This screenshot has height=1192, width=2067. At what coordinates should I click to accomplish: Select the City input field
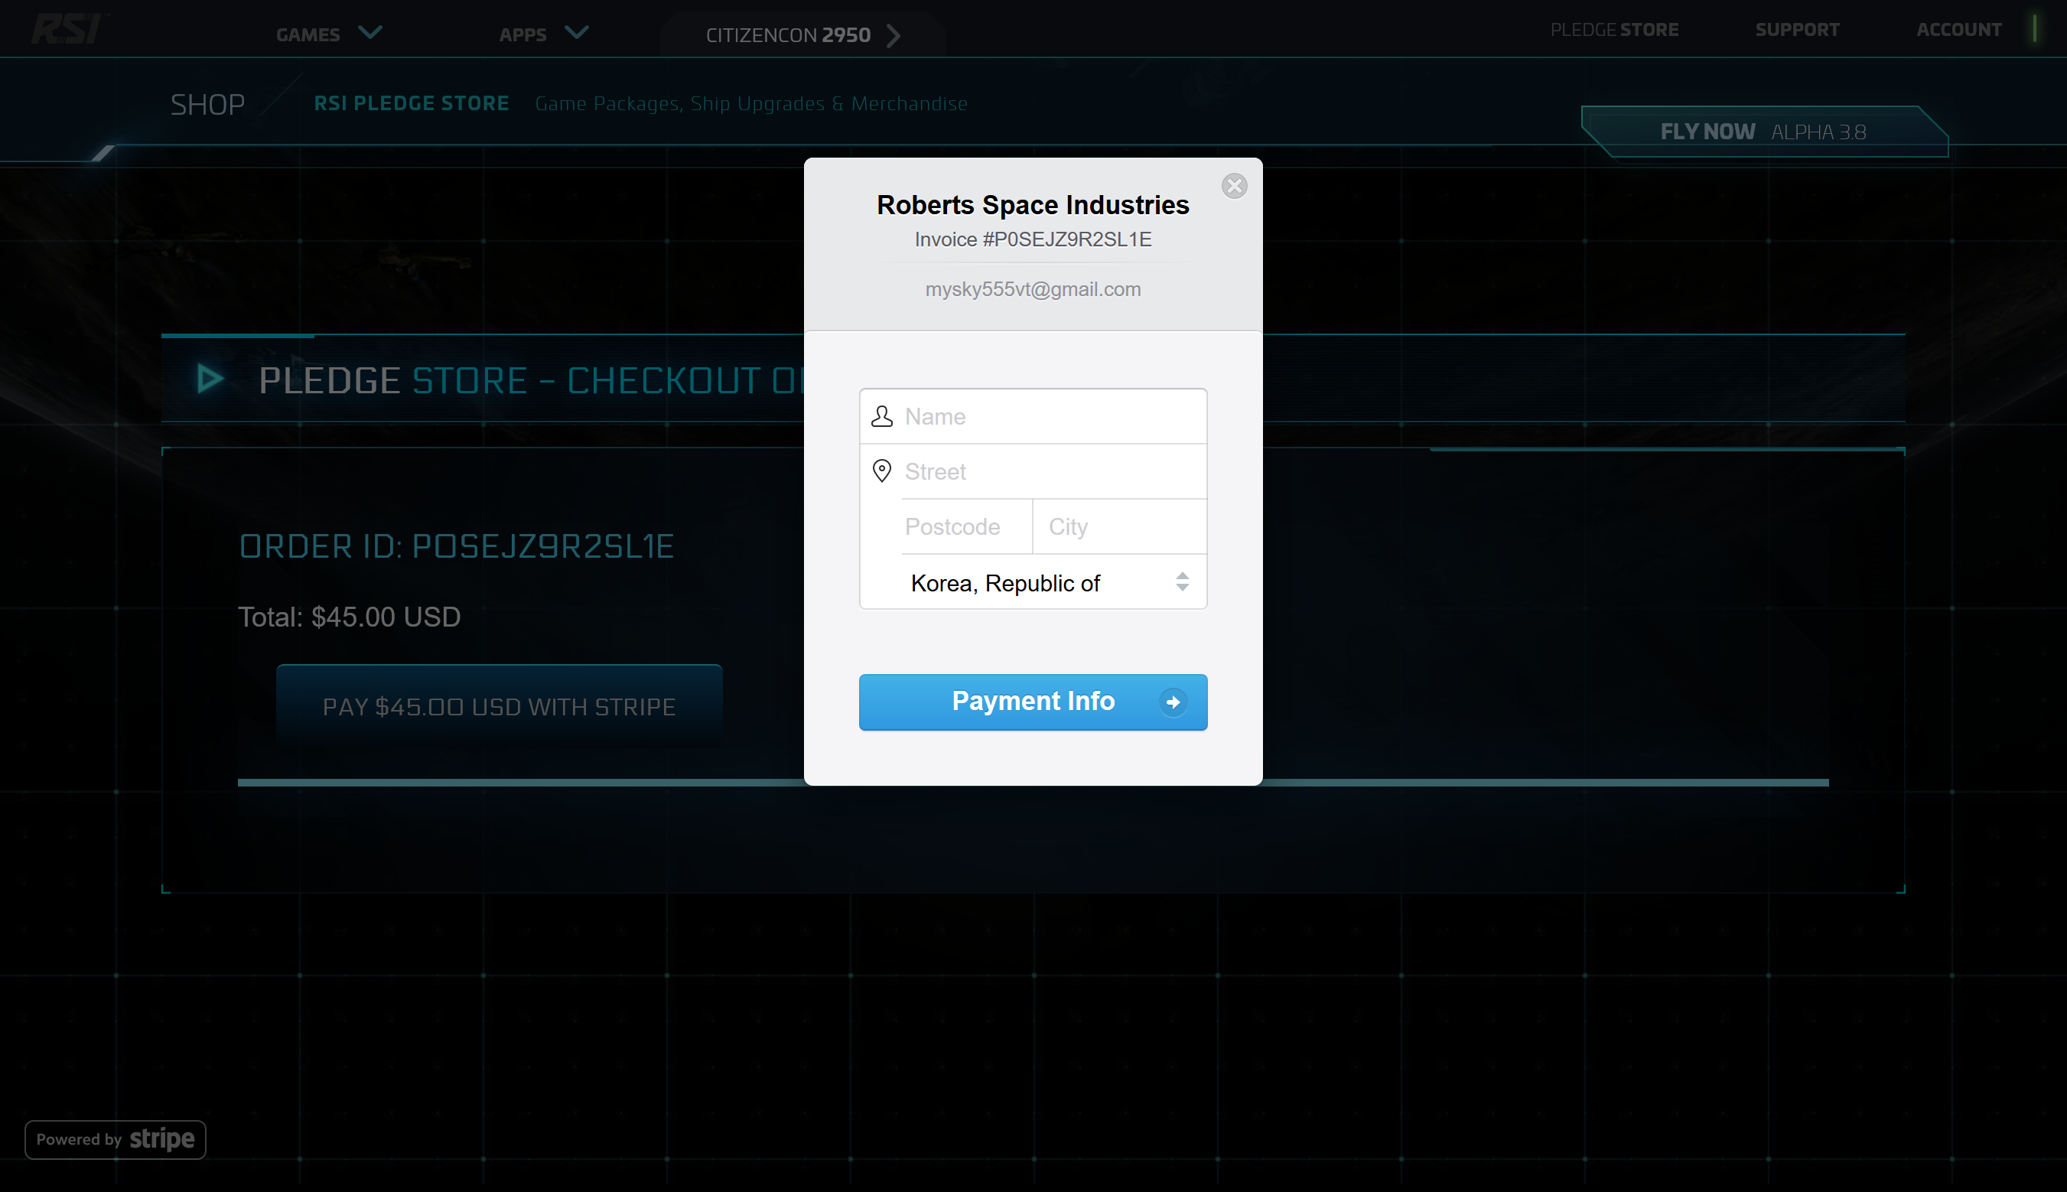click(x=1119, y=526)
